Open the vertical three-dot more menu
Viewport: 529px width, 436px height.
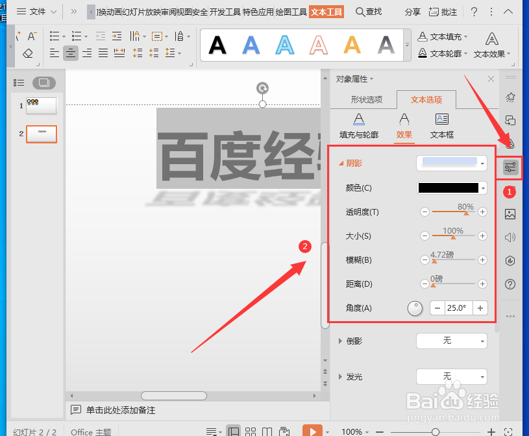pyautogui.click(x=491, y=12)
